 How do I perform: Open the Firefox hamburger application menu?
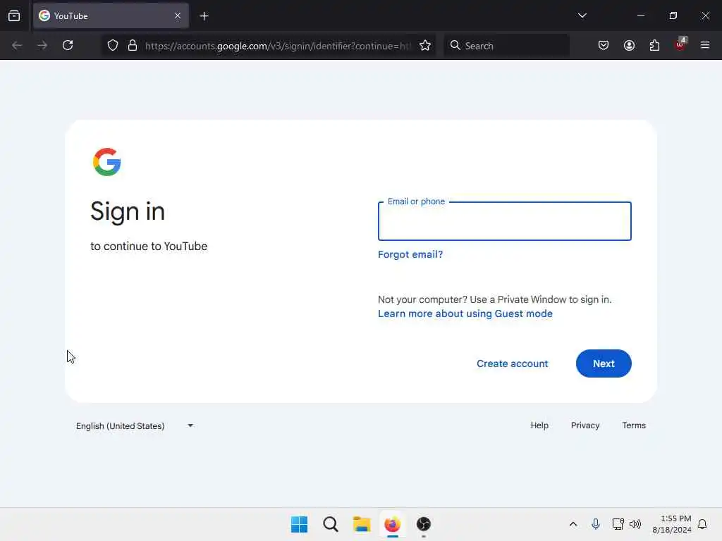(x=705, y=46)
